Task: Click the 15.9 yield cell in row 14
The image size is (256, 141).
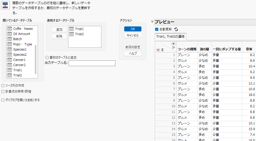Action: coord(249,129)
